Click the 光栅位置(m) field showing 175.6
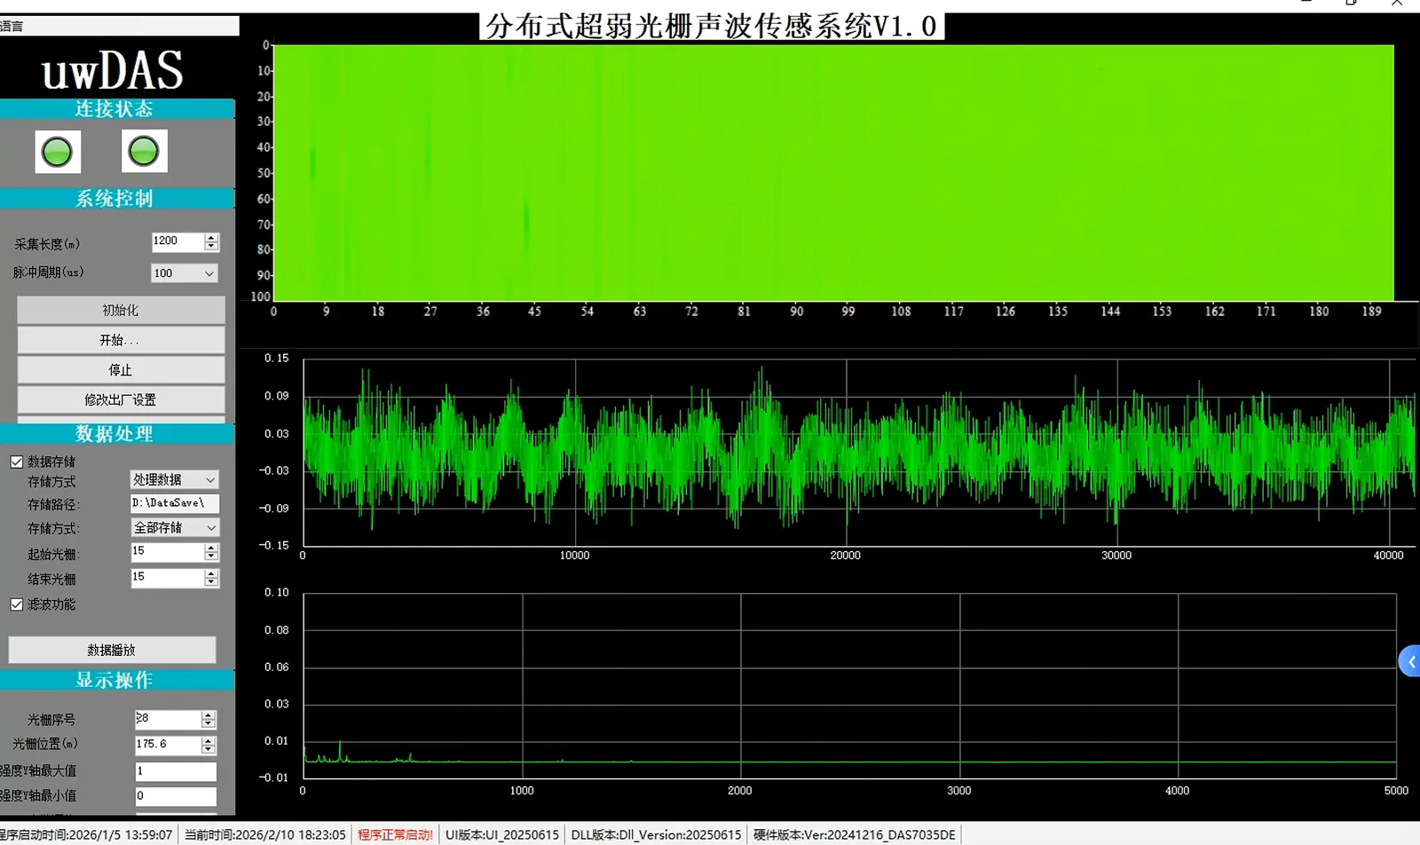The image size is (1420, 845). 169,745
